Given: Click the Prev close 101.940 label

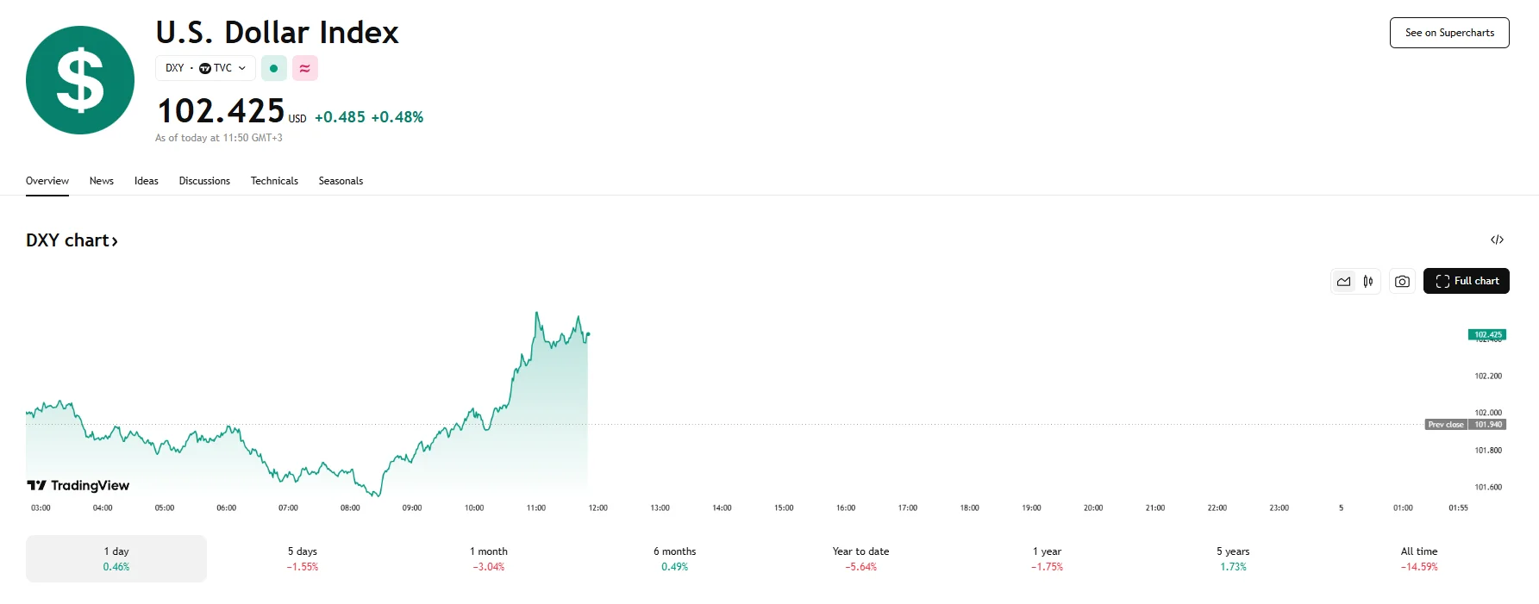Looking at the screenshot, I should 1465,425.
